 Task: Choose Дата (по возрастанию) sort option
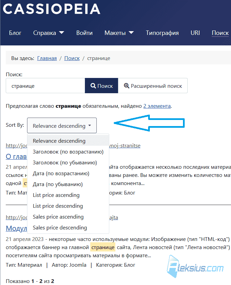(x=68, y=174)
